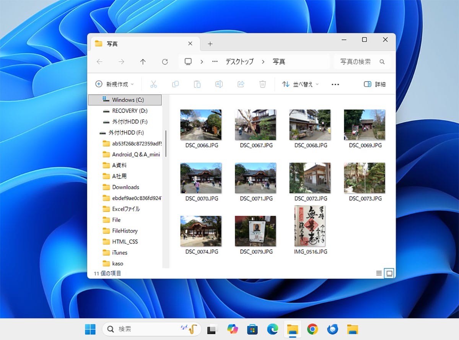This screenshot has height=340, width=459.
Task: Paste from clipboard using the Paste icon
Action: pyautogui.click(x=197, y=84)
